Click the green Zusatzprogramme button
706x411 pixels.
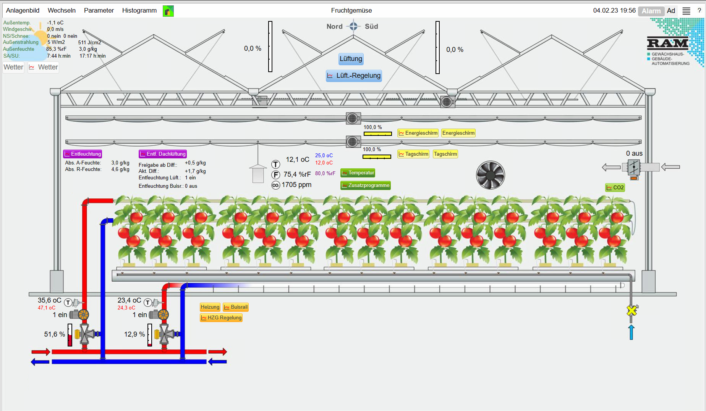(x=365, y=185)
